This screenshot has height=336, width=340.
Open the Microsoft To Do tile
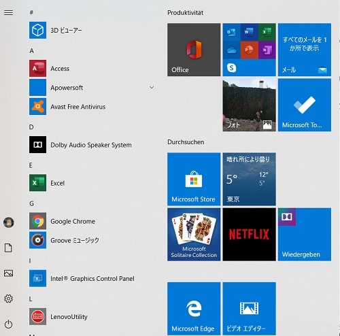[x=305, y=105]
